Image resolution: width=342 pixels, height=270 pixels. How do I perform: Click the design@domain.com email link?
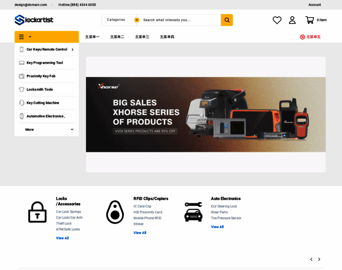click(31, 5)
